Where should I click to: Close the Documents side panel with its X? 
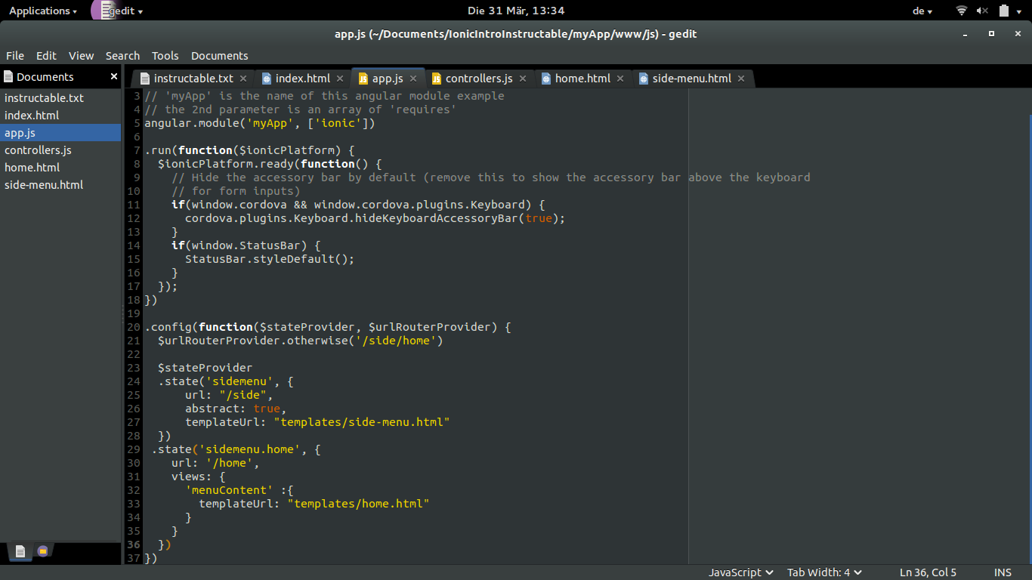coord(113,76)
